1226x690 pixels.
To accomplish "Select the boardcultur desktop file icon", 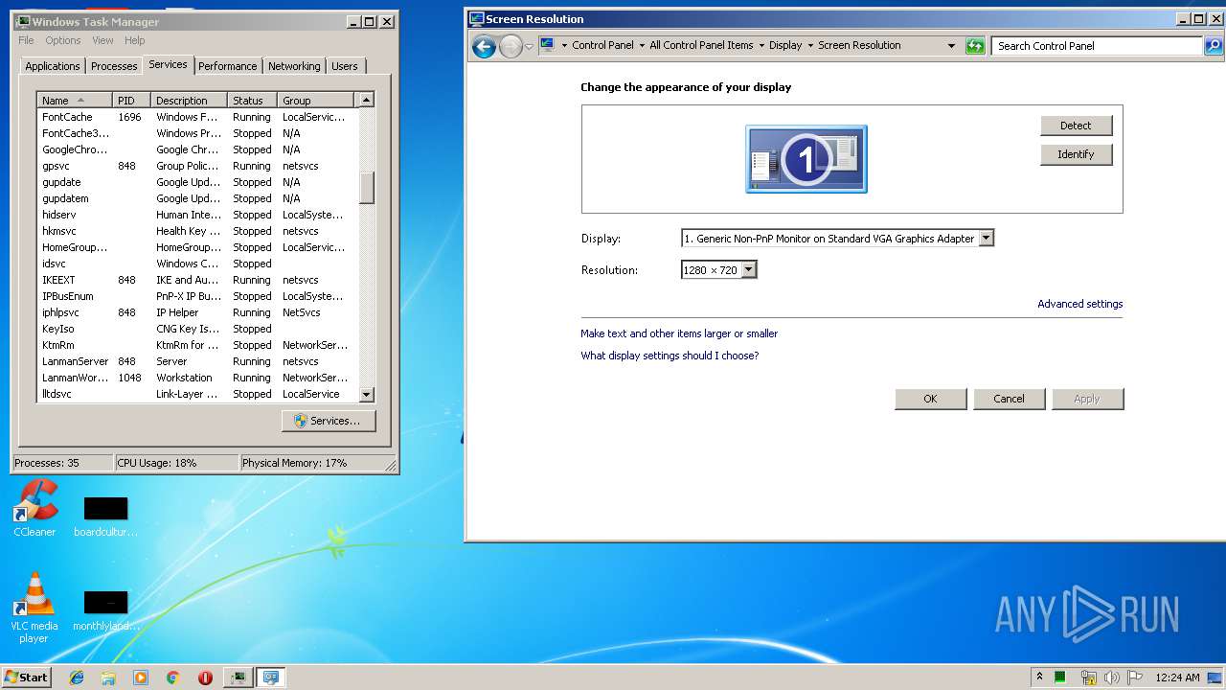I will pos(105,517).
